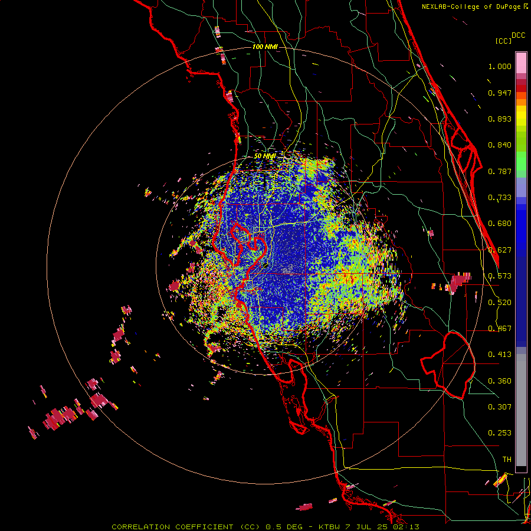Screen dimensions: 531x531
Task: Click the 0.573 color scale value
Action: point(500,276)
